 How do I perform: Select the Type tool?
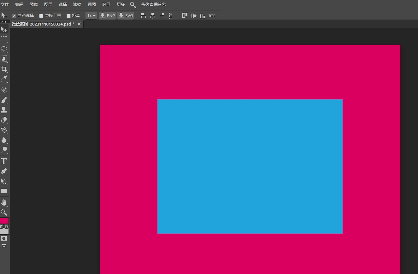point(4,161)
